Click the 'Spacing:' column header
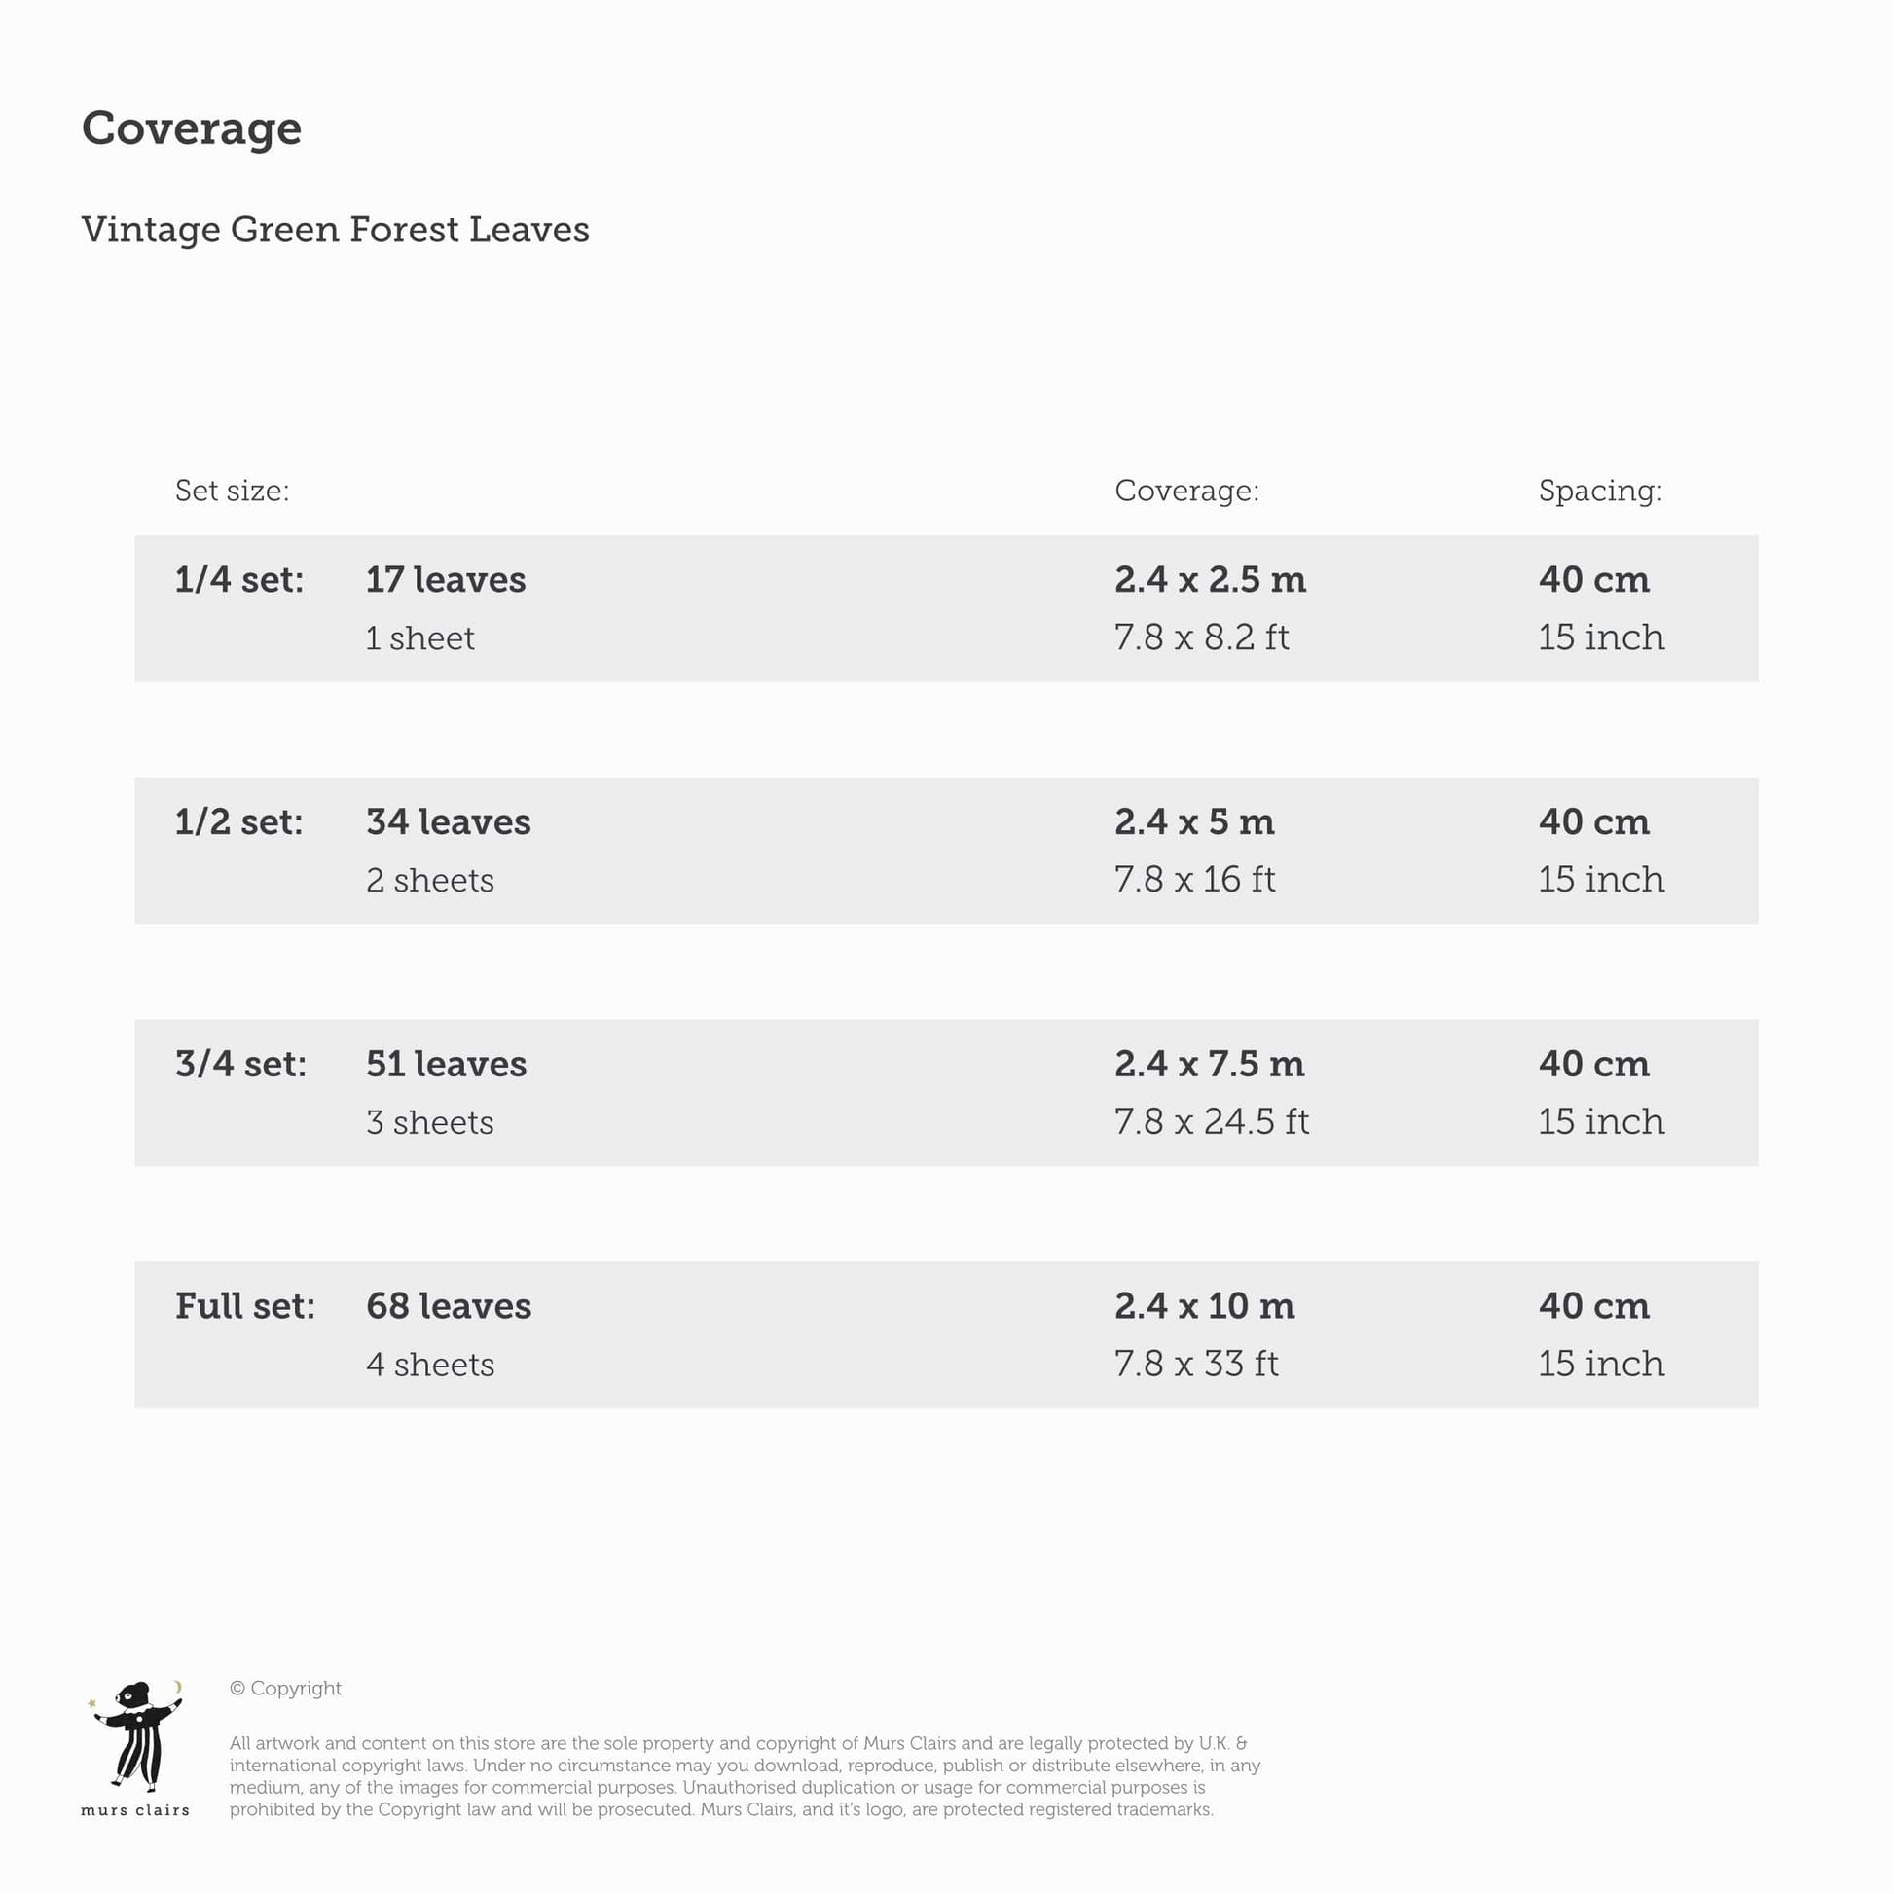Screen dimensions: 1894x1894 click(1600, 491)
